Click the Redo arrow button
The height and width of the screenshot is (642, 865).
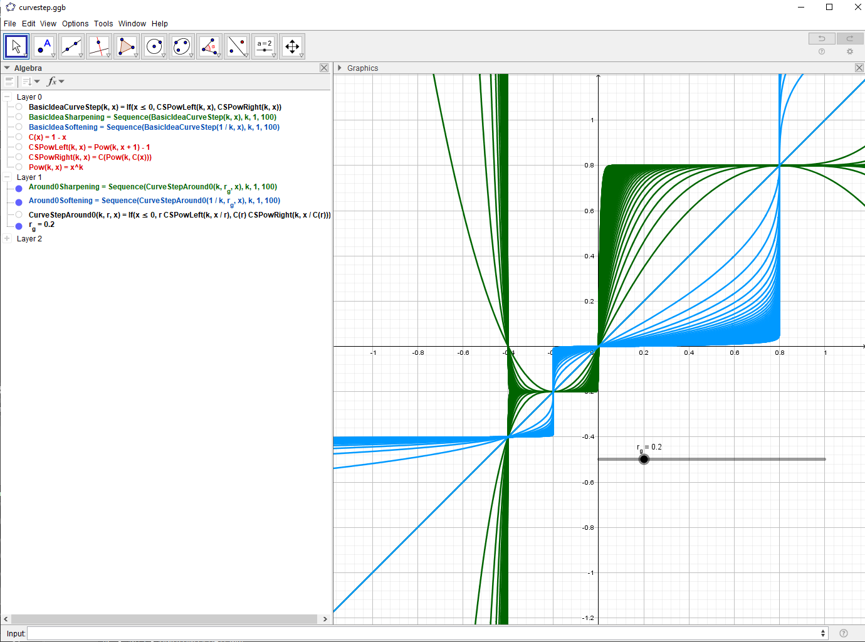pos(850,38)
